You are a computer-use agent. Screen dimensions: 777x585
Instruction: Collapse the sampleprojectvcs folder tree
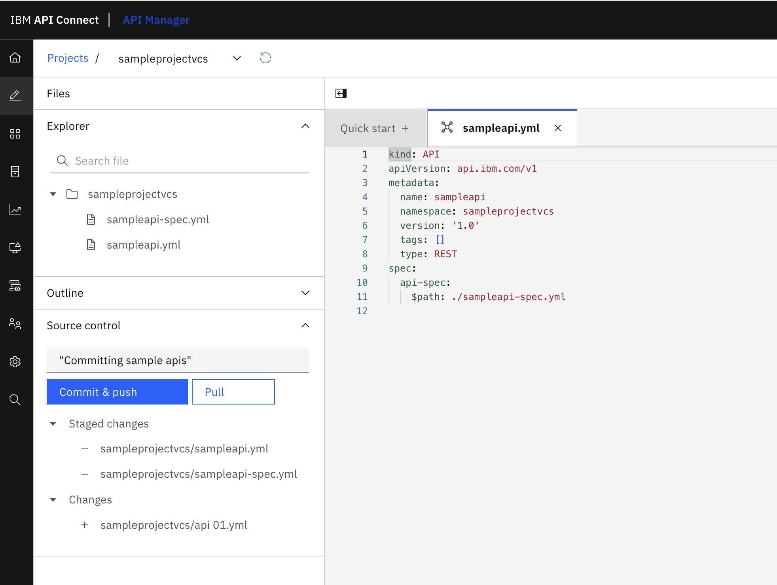53,194
